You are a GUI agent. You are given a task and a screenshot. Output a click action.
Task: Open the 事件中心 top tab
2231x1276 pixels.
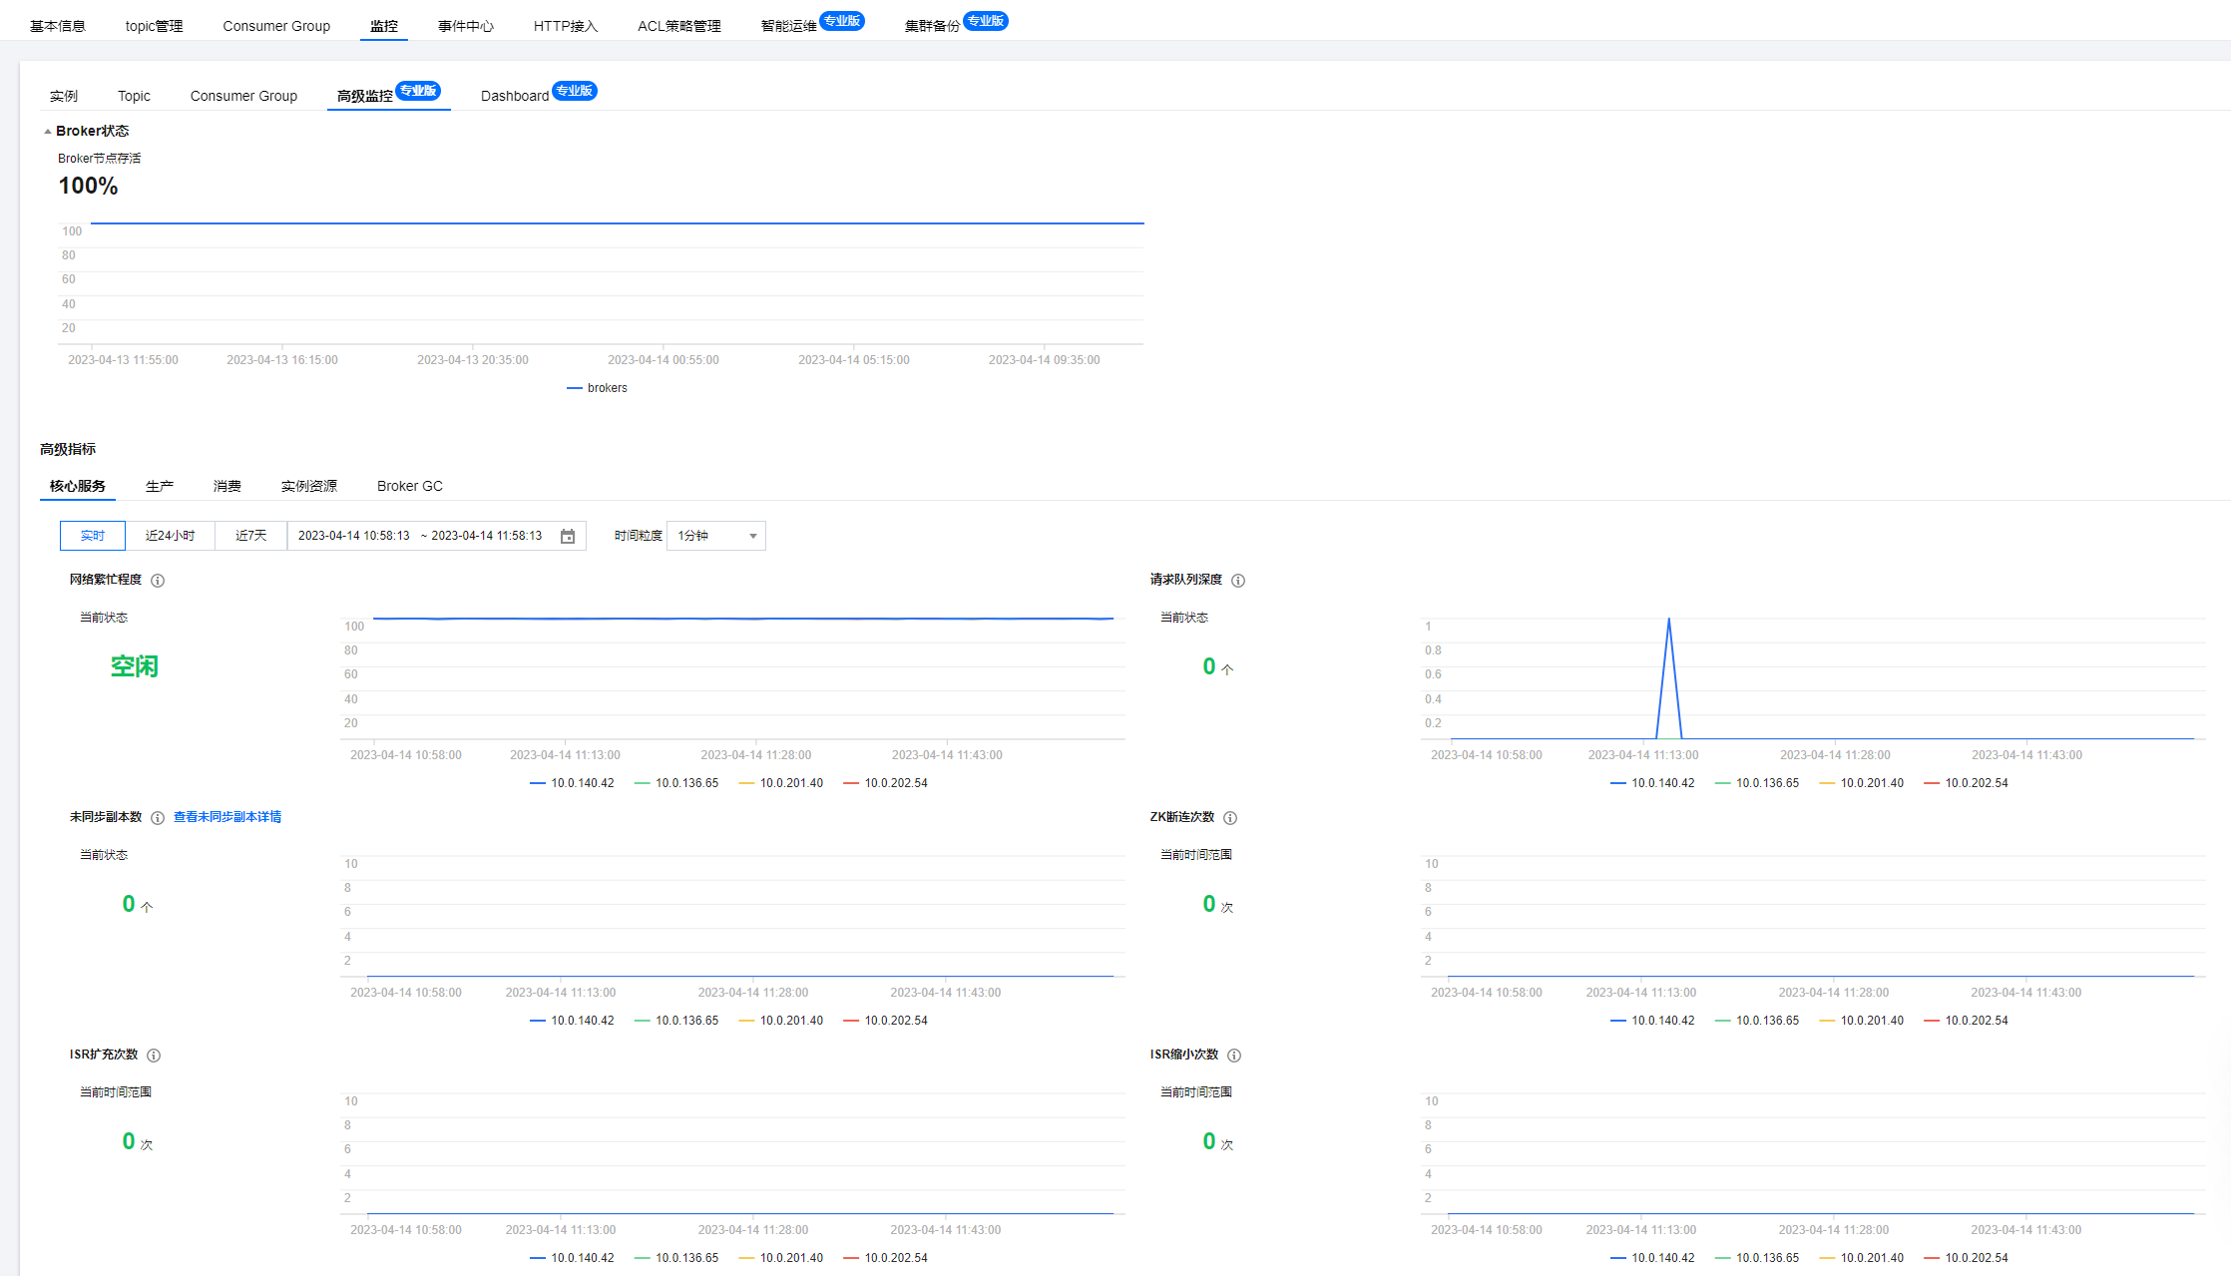(465, 26)
